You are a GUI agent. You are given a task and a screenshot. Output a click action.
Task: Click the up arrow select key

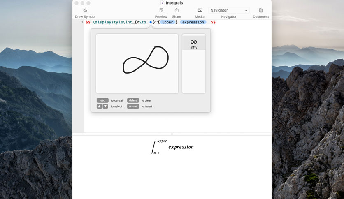100,106
